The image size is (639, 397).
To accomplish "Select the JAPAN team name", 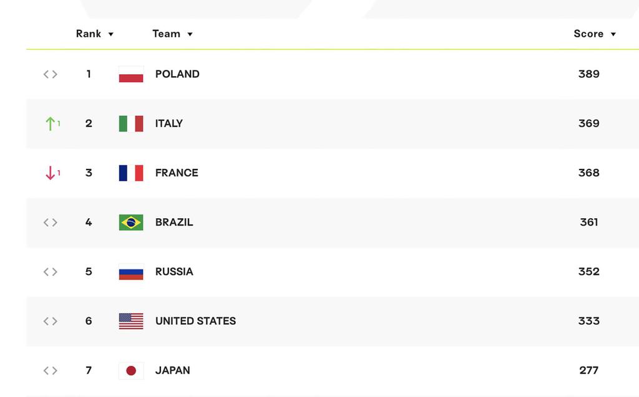I will pos(172,371).
